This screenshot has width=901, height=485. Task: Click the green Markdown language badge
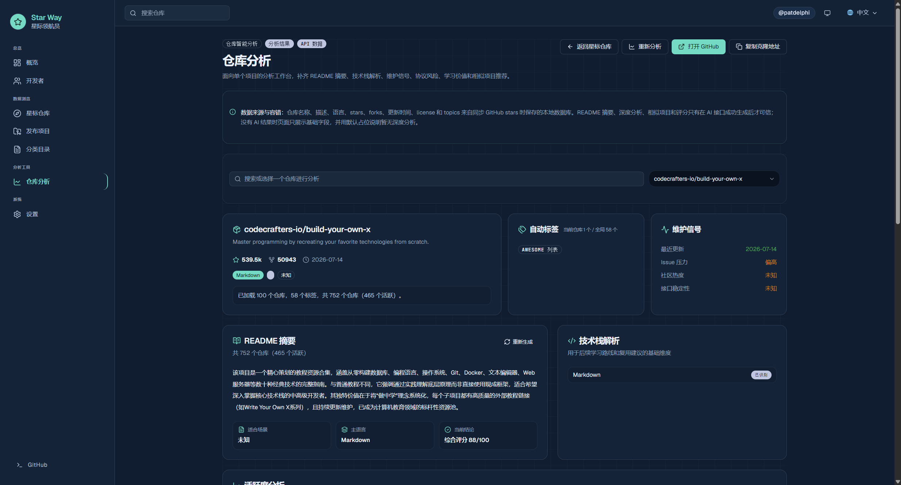click(x=248, y=275)
